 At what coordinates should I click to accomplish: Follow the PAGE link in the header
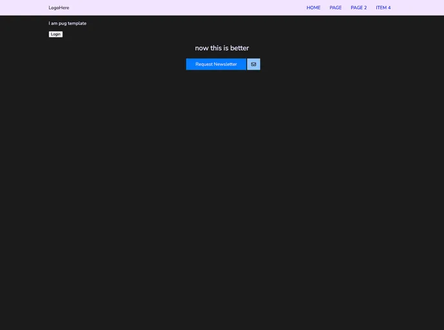pyautogui.click(x=336, y=8)
